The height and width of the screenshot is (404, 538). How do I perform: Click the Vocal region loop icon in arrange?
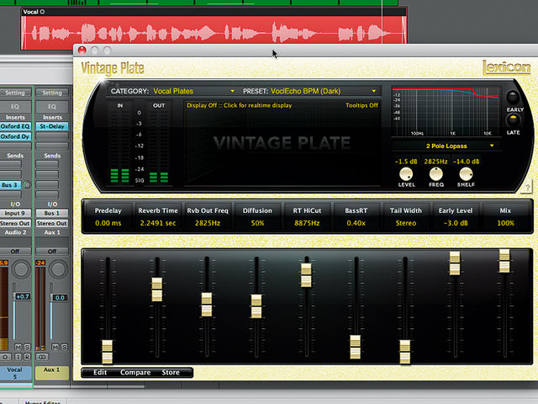point(42,12)
